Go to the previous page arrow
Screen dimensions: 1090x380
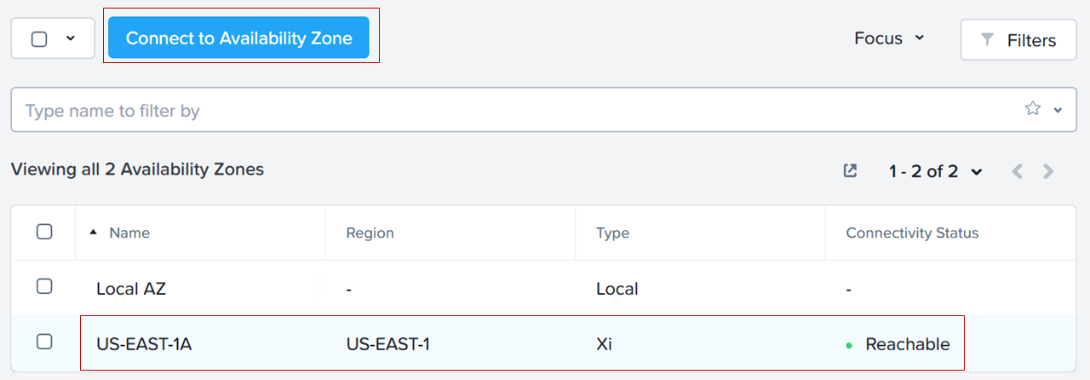[1017, 171]
